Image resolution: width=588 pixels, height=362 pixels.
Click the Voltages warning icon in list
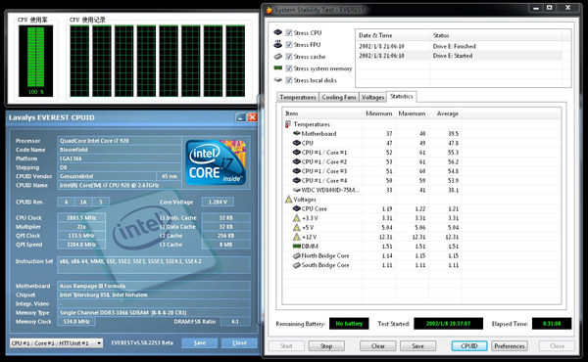coord(288,200)
